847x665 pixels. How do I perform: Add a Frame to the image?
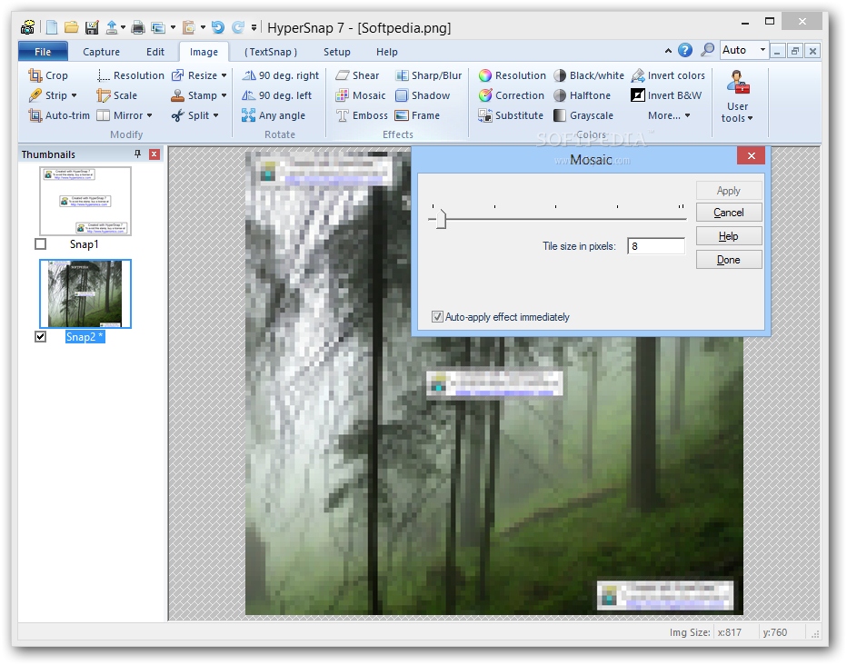(417, 115)
